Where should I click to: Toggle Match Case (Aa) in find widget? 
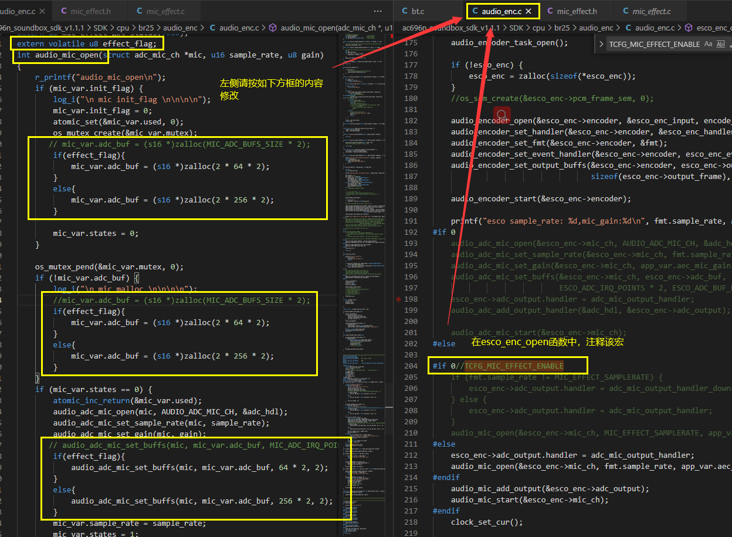[x=708, y=44]
